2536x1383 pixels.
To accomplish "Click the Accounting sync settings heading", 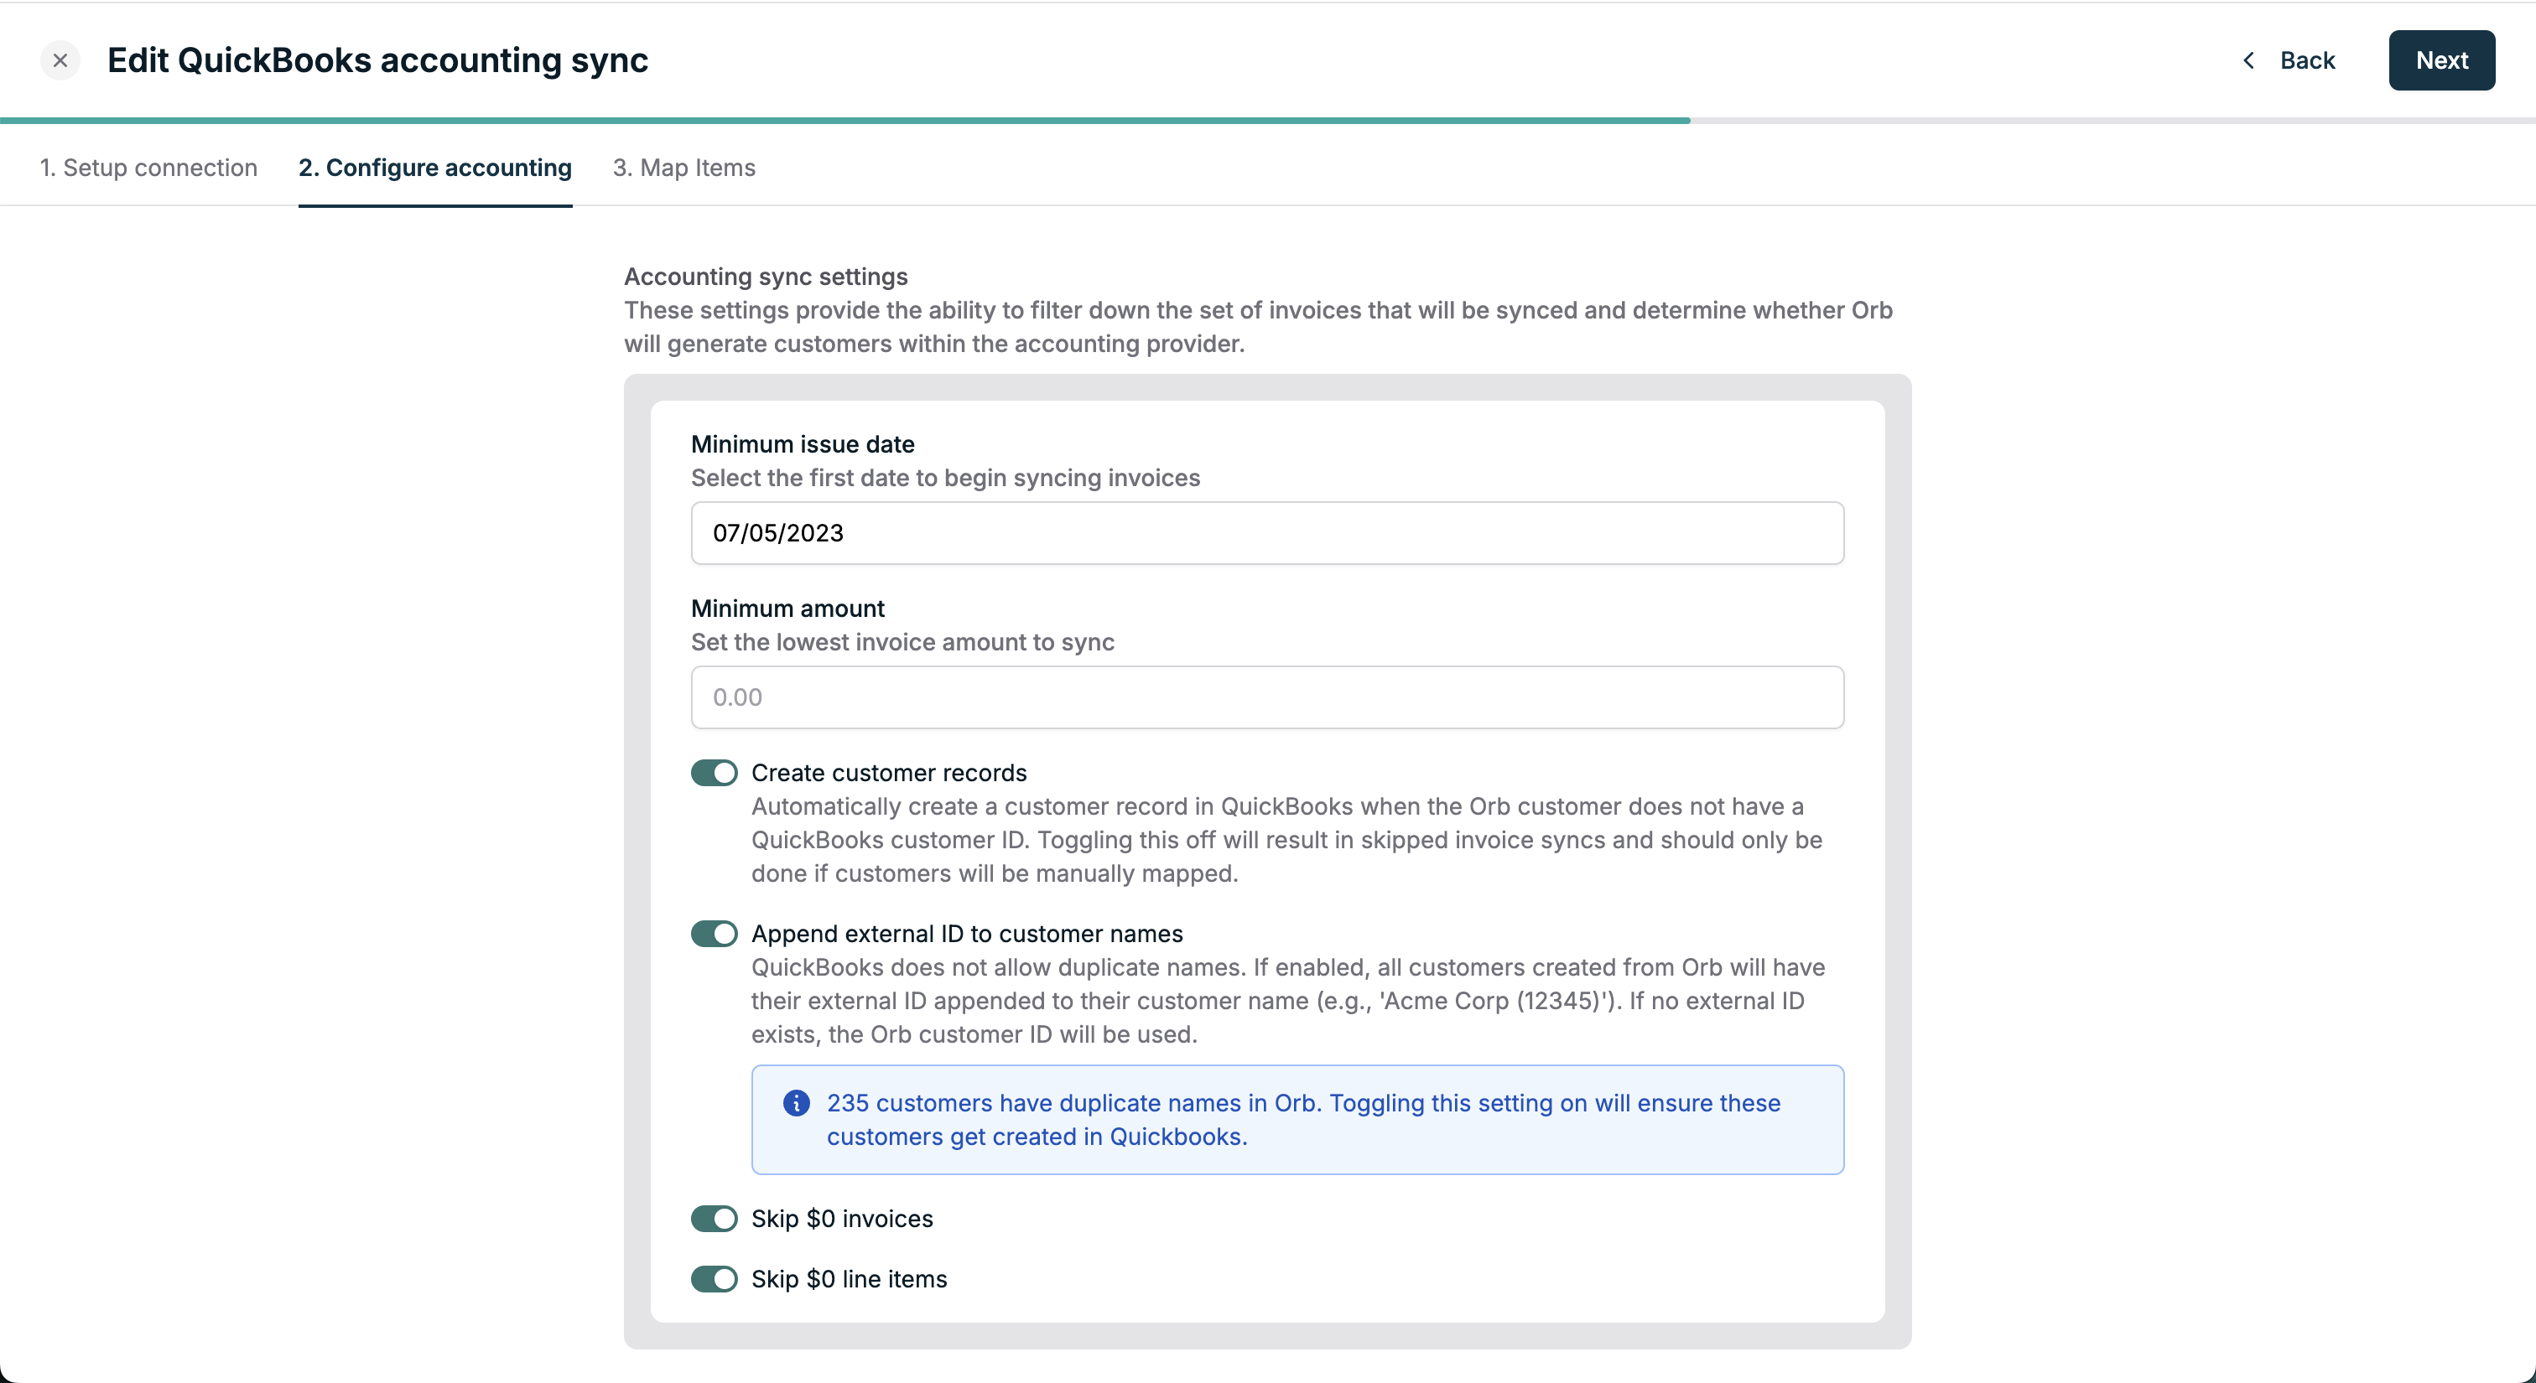I will click(765, 277).
